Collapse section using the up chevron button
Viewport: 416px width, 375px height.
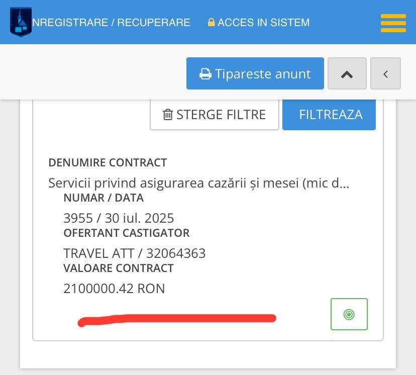tap(347, 74)
